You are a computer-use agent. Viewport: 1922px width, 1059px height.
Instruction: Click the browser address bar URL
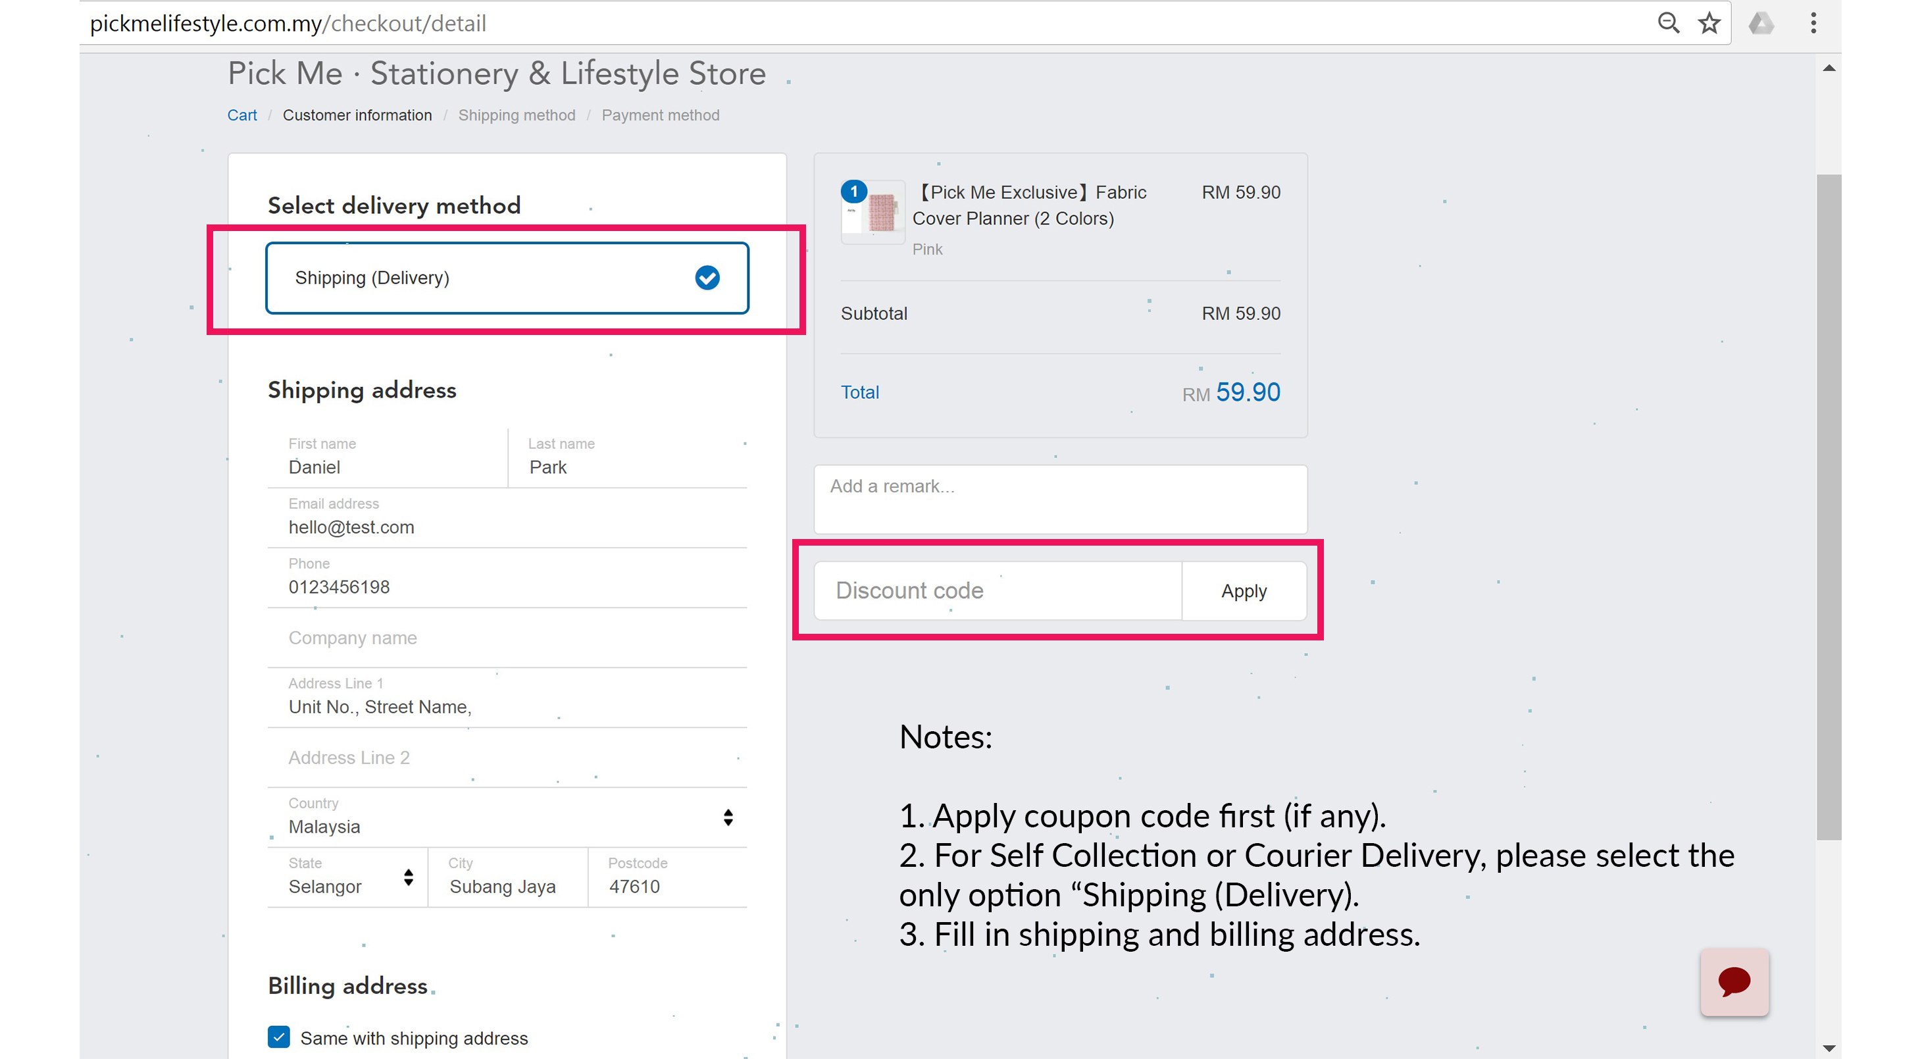coord(288,23)
